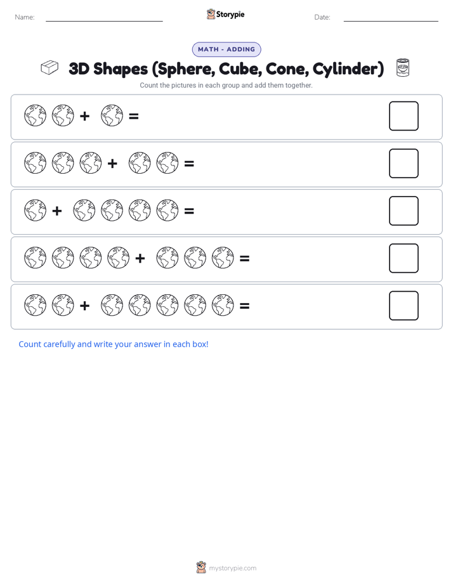Screen dimensions: 453x586
Task: Click the lone globe before plus in row three
Action: click(35, 210)
